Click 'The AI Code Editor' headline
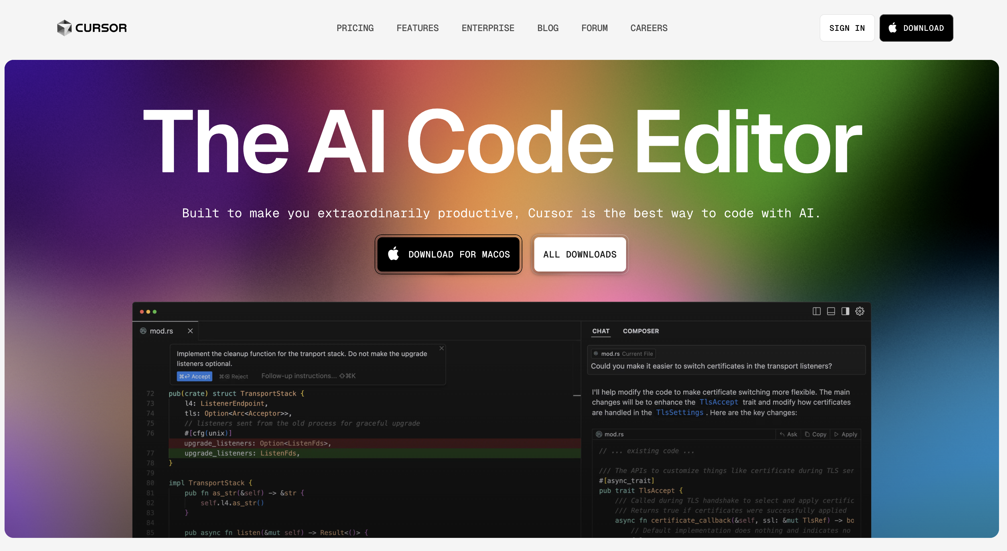Viewport: 1007px width, 551px height. coord(503,141)
